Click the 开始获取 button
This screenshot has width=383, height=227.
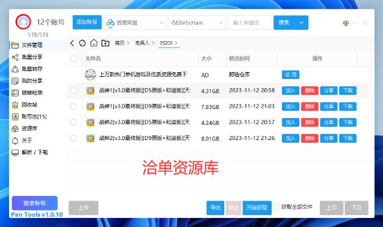click(257, 208)
